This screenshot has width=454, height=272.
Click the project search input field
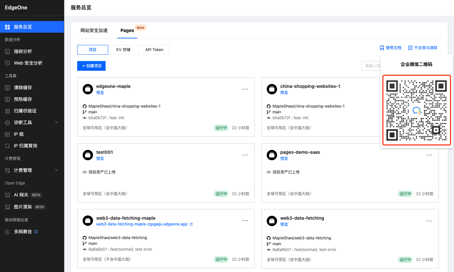(x=371, y=66)
